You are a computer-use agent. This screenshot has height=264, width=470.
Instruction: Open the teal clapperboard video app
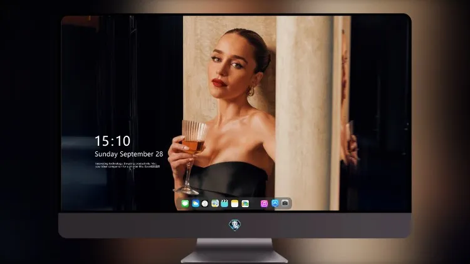[224, 203]
